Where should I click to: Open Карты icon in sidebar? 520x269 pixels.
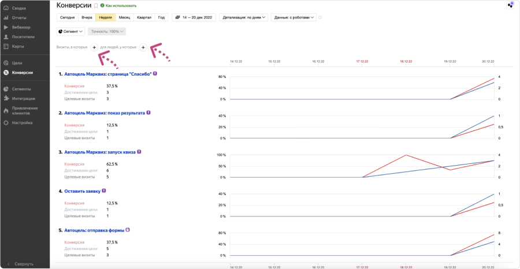(6, 46)
